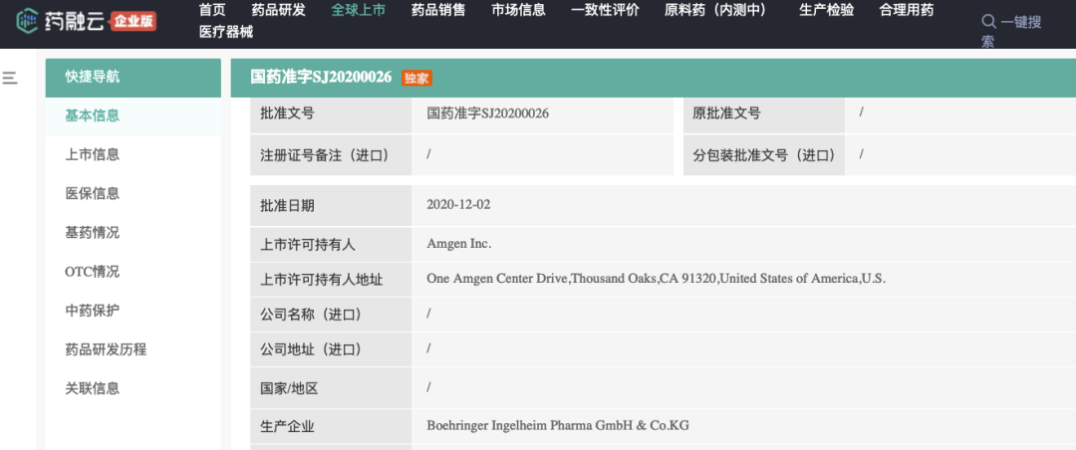Click the 公司地址（进口） label
Image resolution: width=1076 pixels, height=450 pixels.
point(310,349)
